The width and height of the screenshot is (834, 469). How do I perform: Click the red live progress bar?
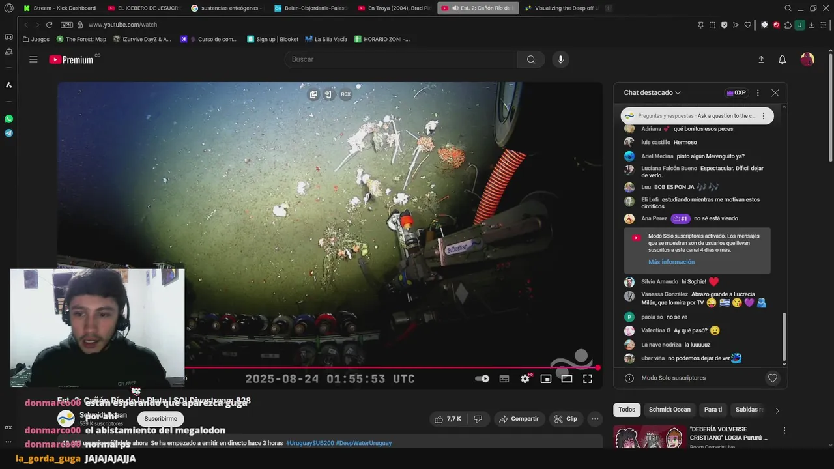[x=392, y=368]
